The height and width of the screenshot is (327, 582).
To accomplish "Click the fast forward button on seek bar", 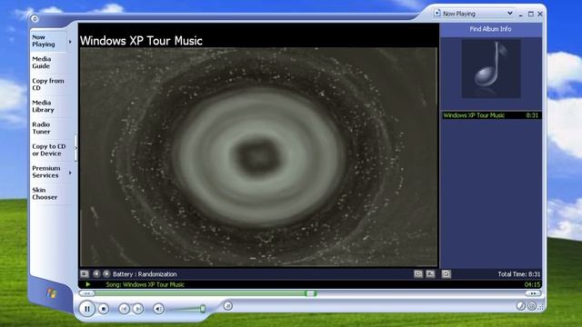I will pos(533,293).
